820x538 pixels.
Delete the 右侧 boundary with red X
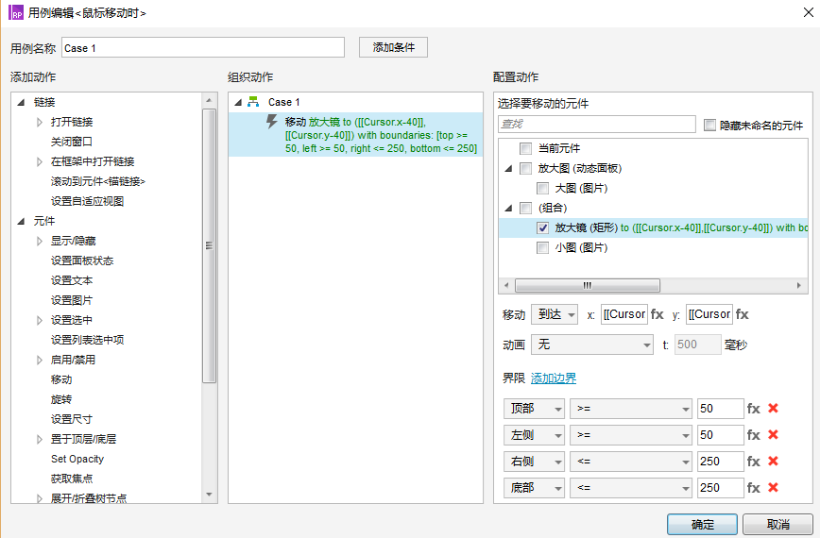pyautogui.click(x=773, y=461)
